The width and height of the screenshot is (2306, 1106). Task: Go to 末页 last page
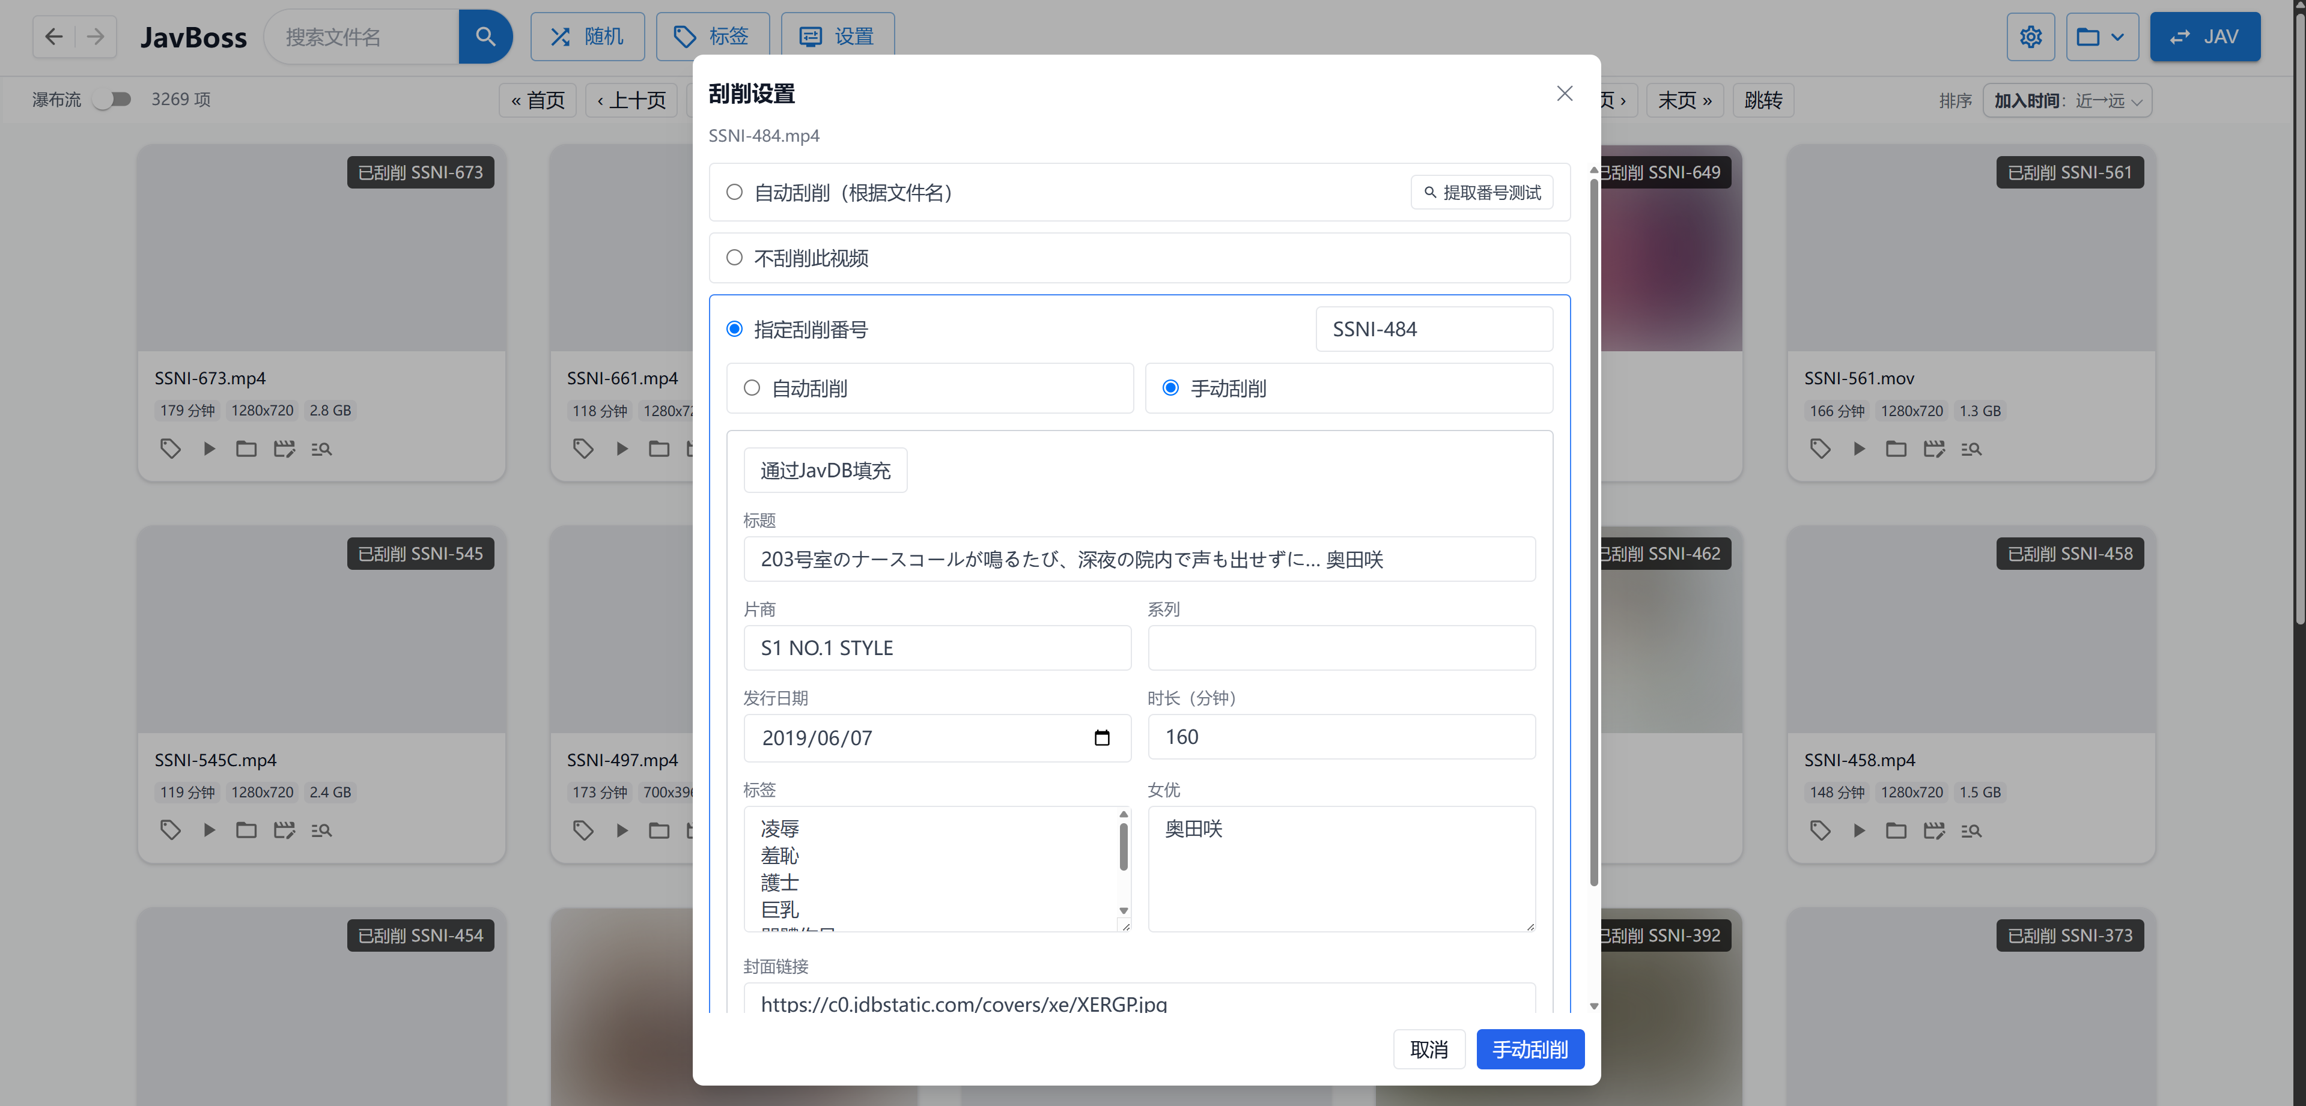[x=1685, y=100]
